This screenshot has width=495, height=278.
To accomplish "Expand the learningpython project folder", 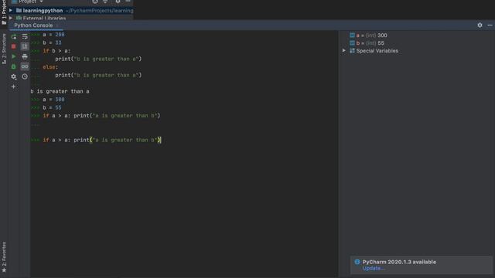I will point(11,10).
